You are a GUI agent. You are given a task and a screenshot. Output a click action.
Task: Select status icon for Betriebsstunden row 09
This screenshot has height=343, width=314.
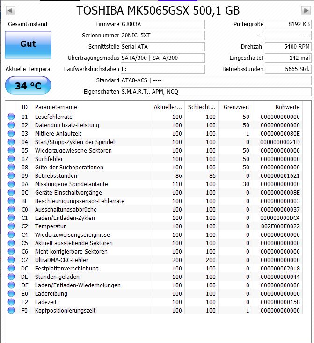coord(11,175)
